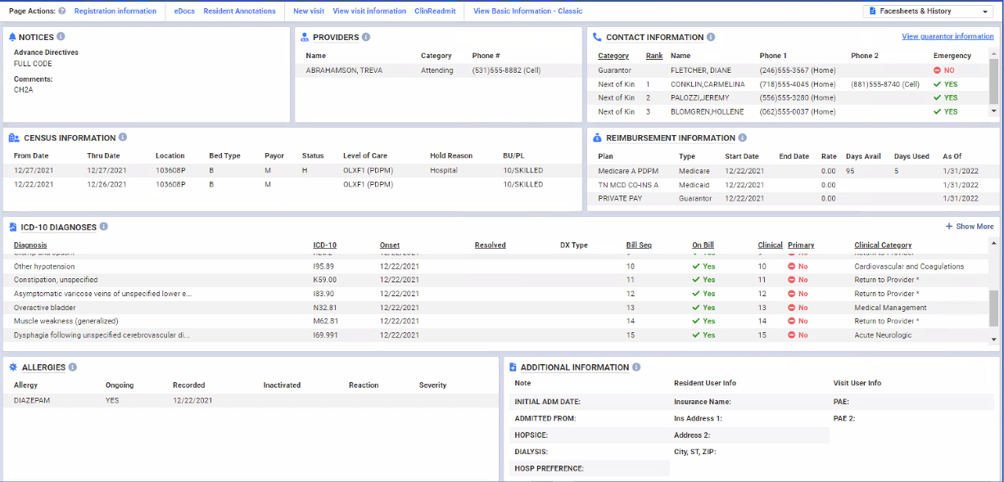
Task: Open the Facesheets & History dropdown
Action: (x=929, y=11)
